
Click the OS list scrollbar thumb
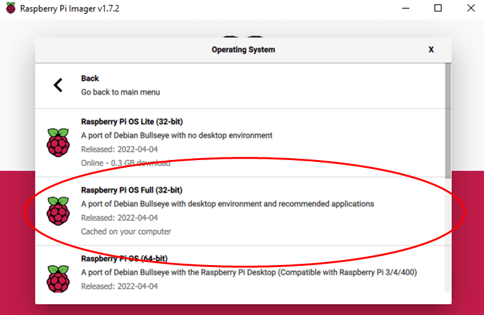point(448,120)
